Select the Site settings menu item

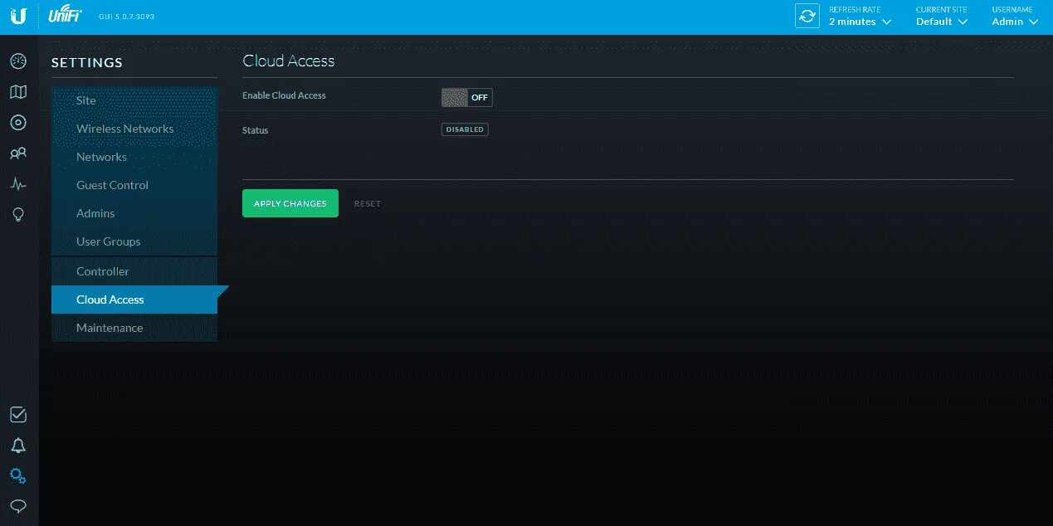(x=134, y=100)
